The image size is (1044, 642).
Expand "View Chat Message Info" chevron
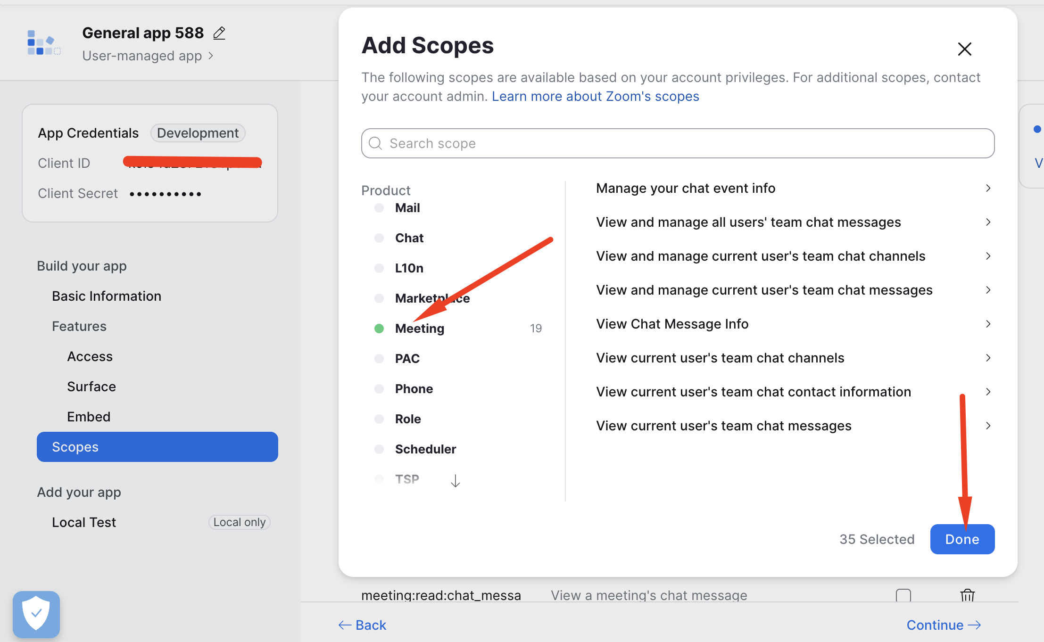coord(988,324)
